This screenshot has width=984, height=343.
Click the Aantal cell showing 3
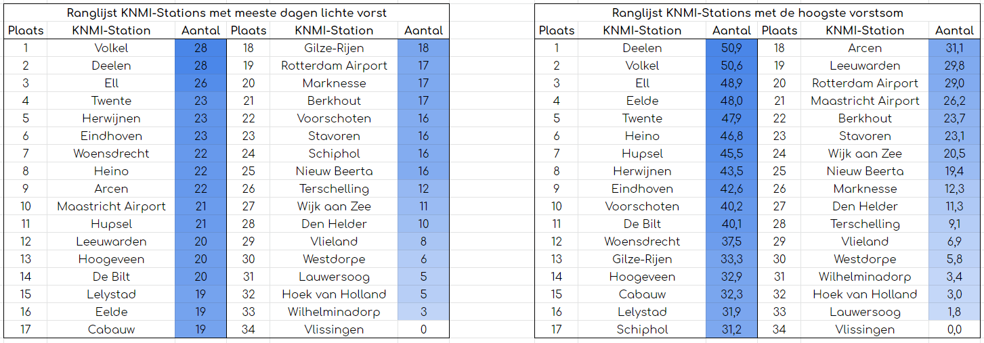423,312
